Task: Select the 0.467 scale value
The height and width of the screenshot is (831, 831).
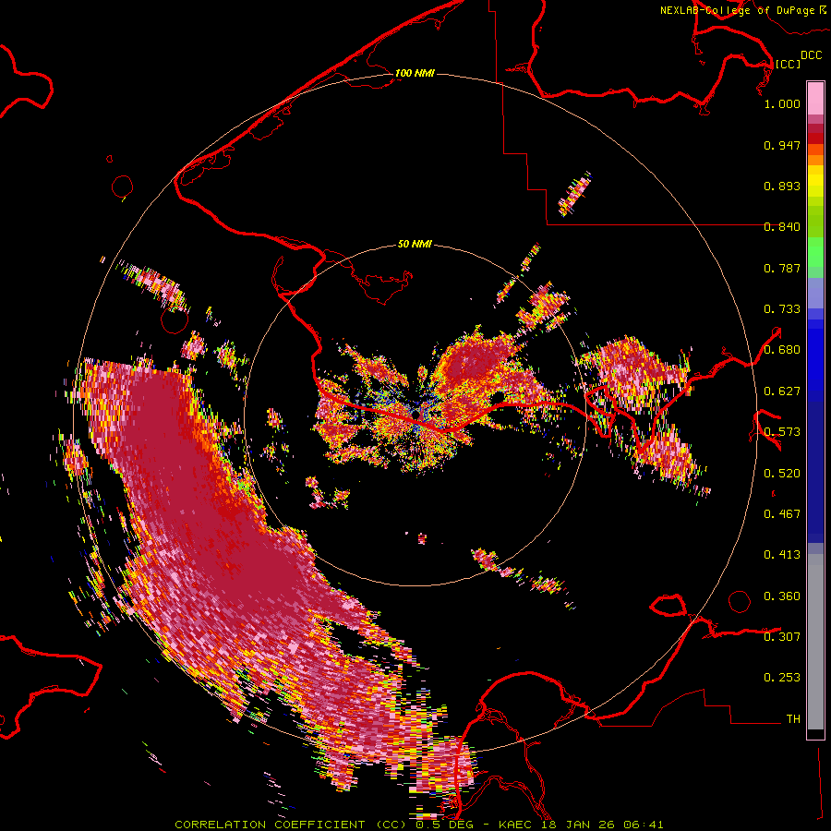Action: pyautogui.click(x=782, y=513)
